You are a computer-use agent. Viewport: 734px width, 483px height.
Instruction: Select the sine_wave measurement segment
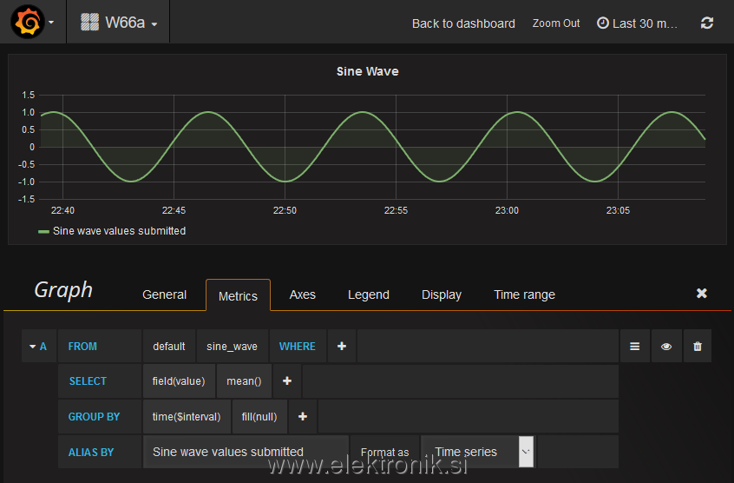233,347
